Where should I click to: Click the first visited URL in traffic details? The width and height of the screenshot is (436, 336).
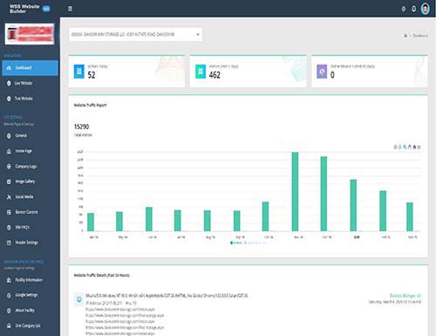[120, 309]
